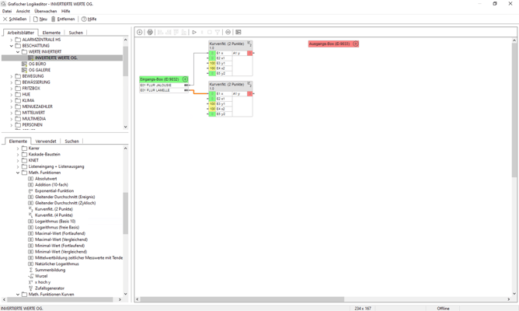Click yellow E3 y1 value of upper block

212,63
